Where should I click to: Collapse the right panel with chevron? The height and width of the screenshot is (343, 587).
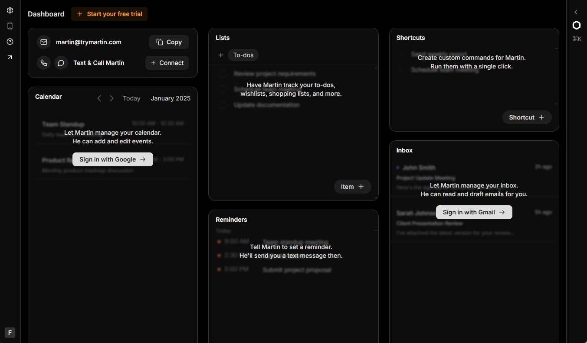576,12
